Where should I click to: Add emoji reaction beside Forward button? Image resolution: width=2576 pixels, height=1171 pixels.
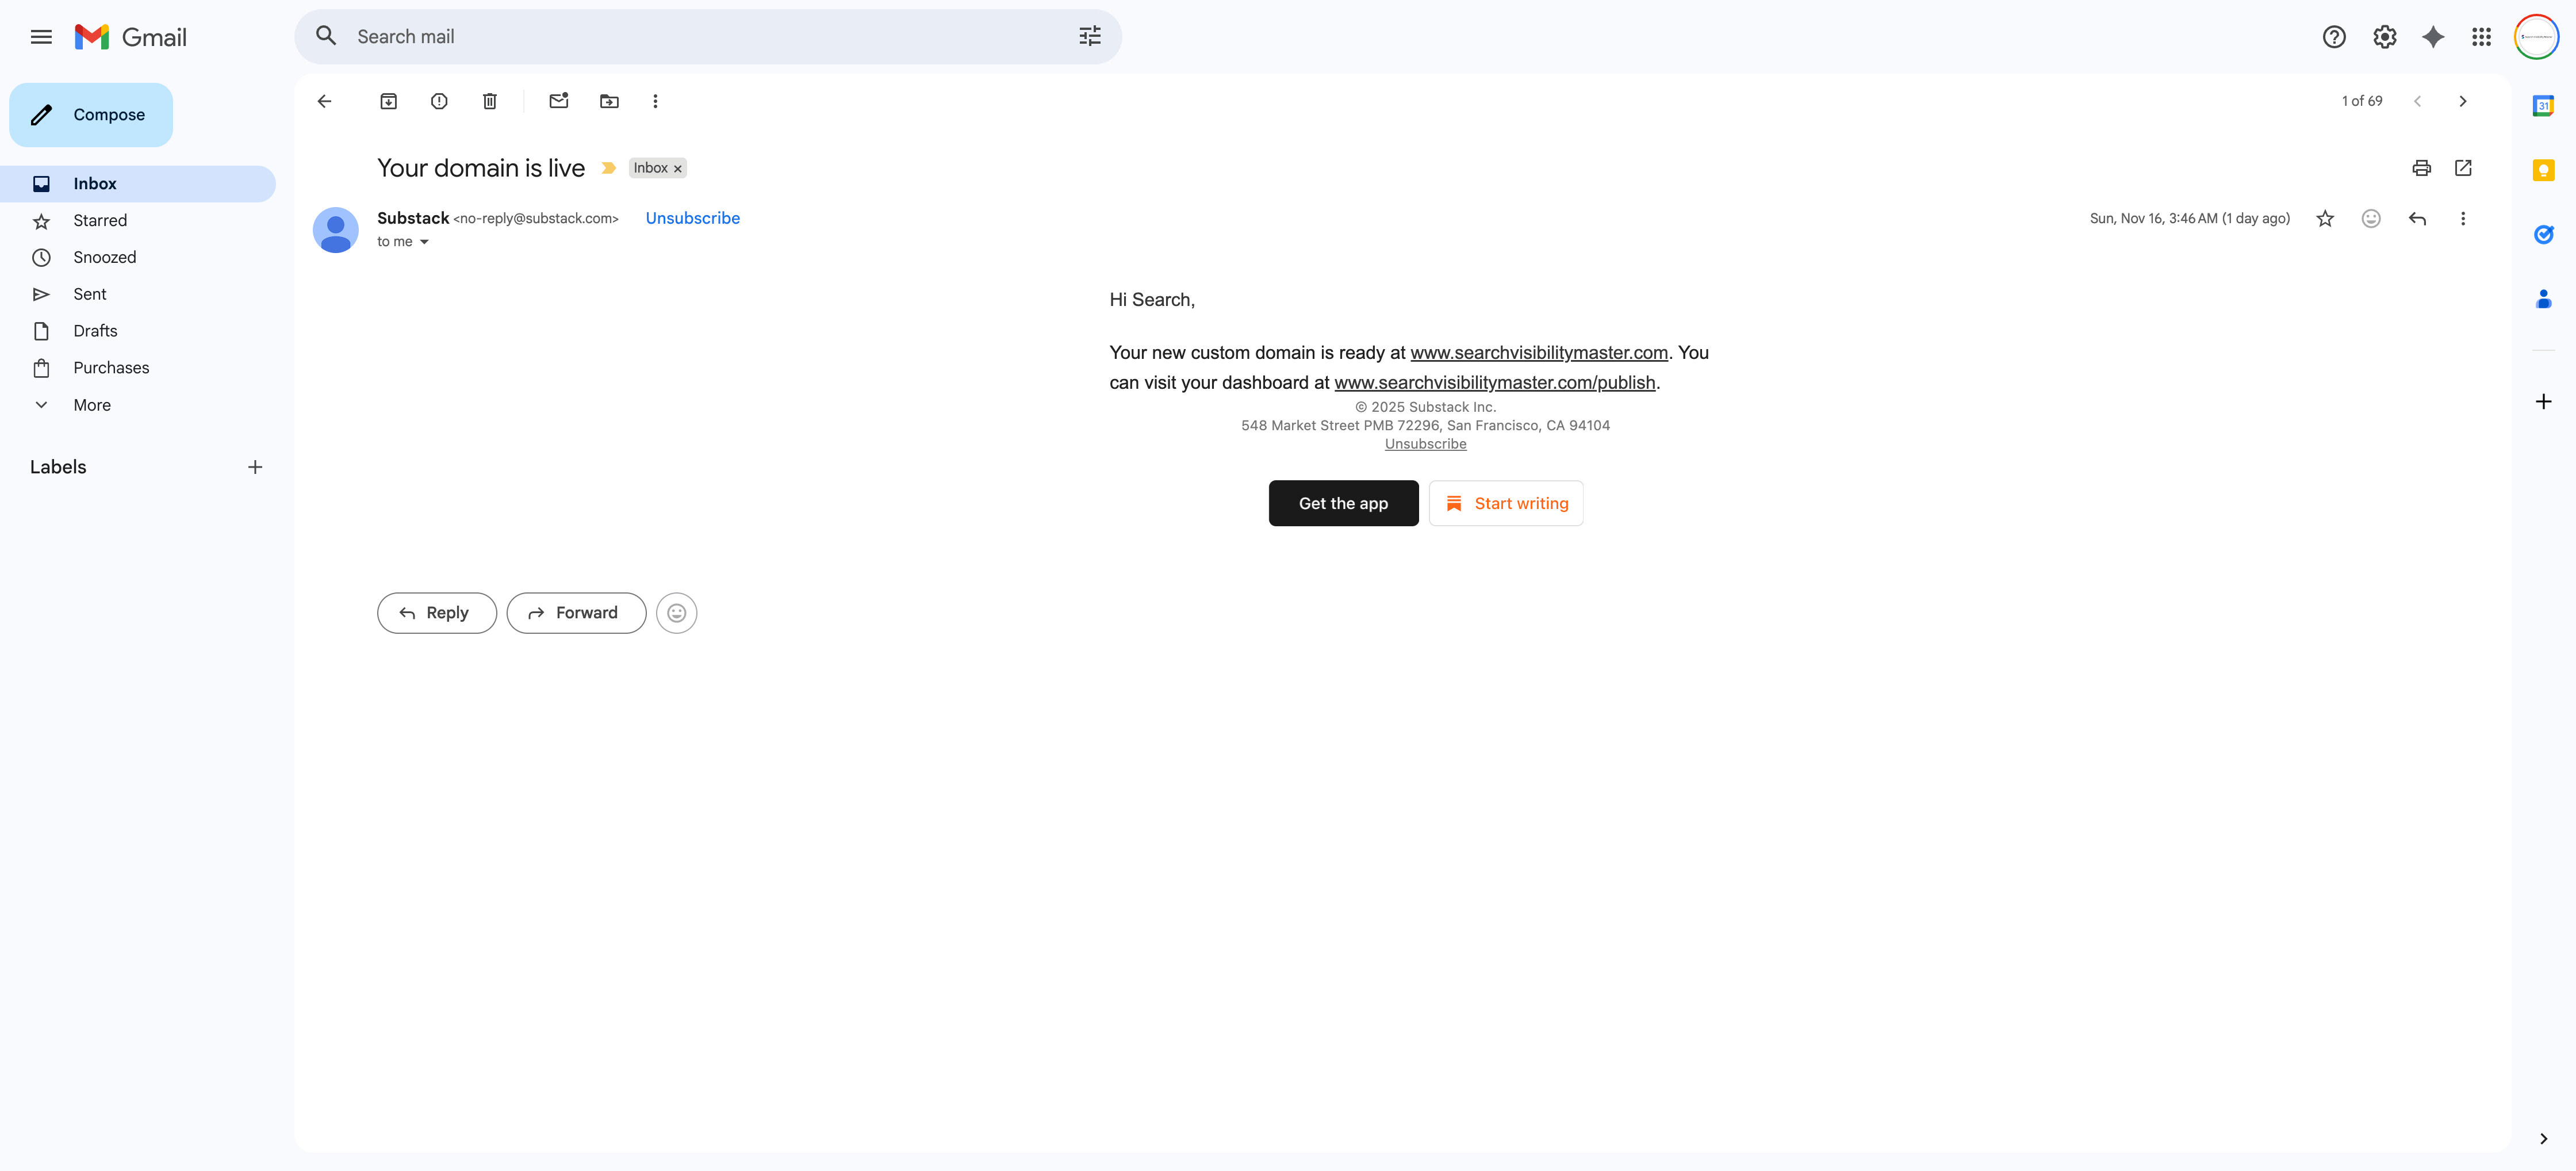677,613
